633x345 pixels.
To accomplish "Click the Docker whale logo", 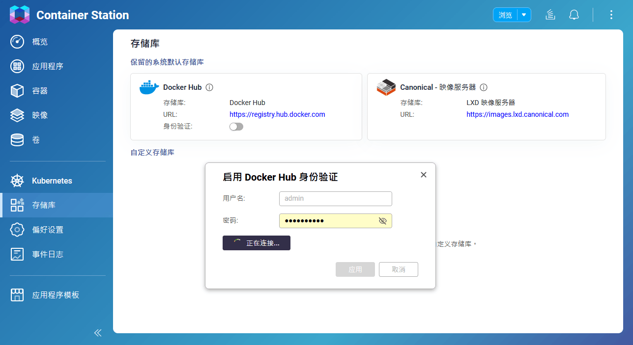I will click(x=149, y=87).
